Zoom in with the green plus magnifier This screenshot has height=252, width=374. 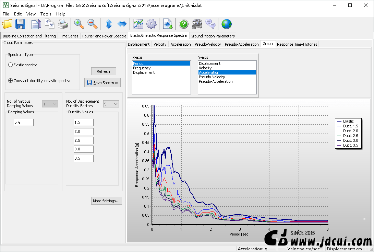click(79, 24)
